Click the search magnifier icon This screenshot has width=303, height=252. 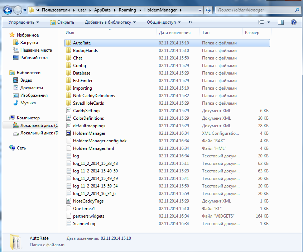(297, 10)
